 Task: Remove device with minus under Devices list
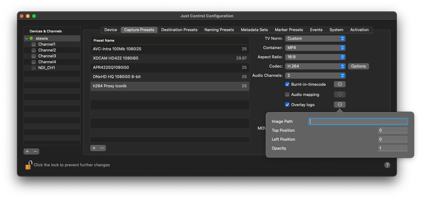36,151
